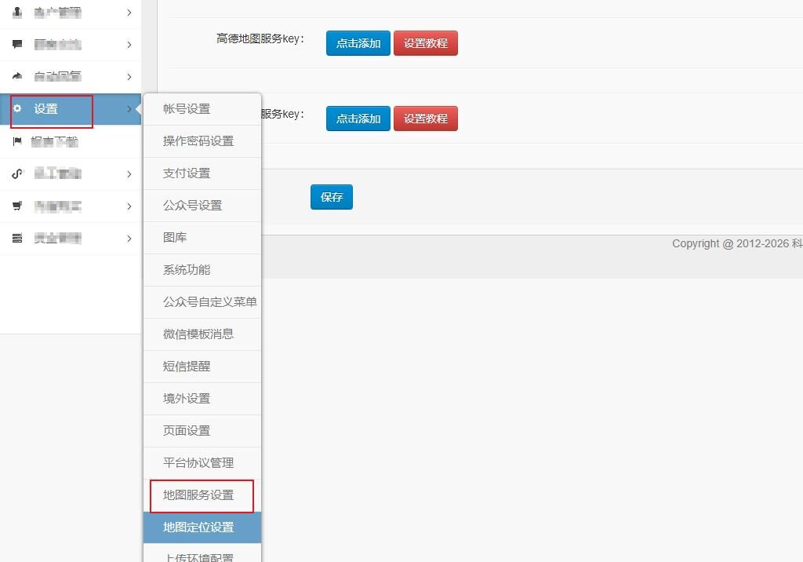The width and height of the screenshot is (803, 562).
Task: Click the 保存 button
Action: point(331,197)
